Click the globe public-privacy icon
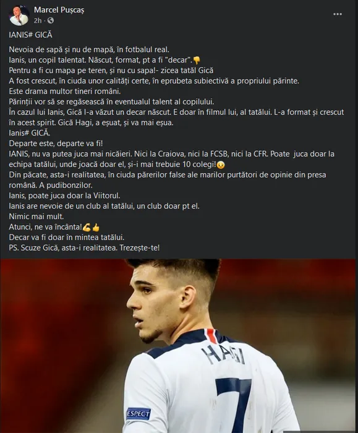The width and height of the screenshot is (358, 433). 51,20
